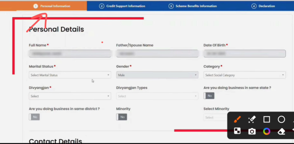Open the Gender dropdown showing Male
294x144 pixels.
click(x=157, y=75)
